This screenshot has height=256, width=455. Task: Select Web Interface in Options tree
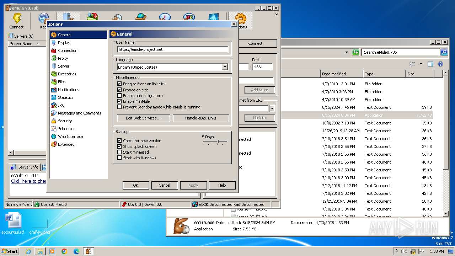click(x=70, y=137)
